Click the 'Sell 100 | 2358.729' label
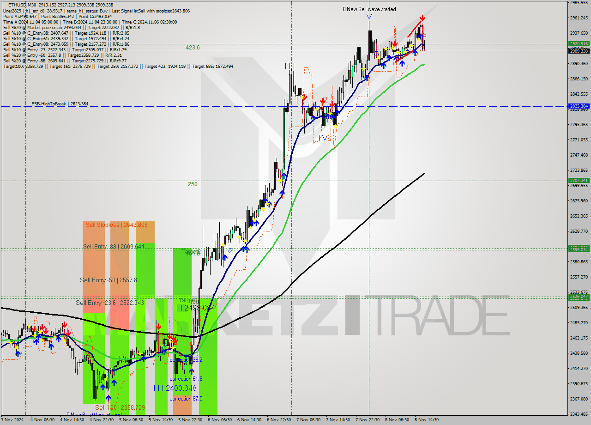Viewport: 591px width, 425px height. 120,407
